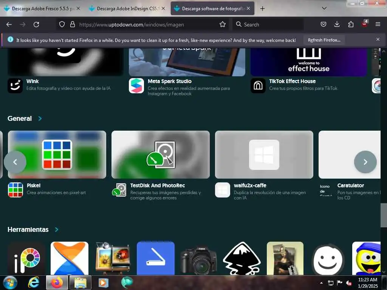
Task: Close the Adobe InDesign tab
Action: 163,8
